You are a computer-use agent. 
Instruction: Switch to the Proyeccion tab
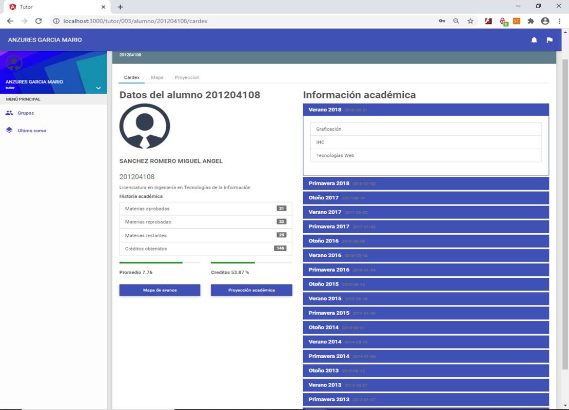[x=187, y=77]
